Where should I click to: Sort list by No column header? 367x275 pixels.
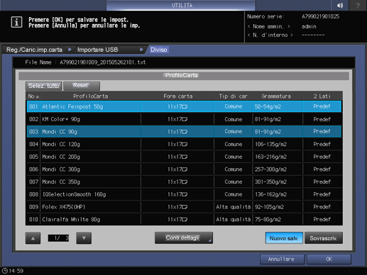point(33,96)
